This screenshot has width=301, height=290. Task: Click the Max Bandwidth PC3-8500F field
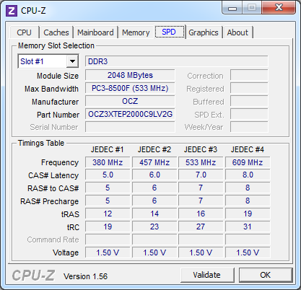[x=130, y=88]
